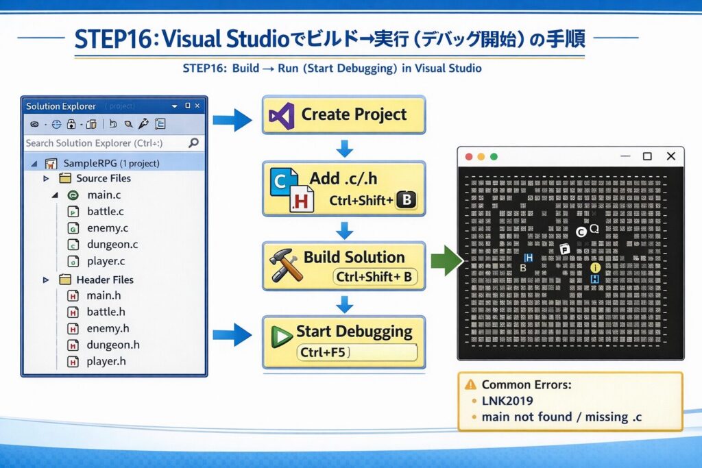Viewport: 702px width, 468px height.
Task: Click the Visual Studio logo icon
Action: coord(282,115)
